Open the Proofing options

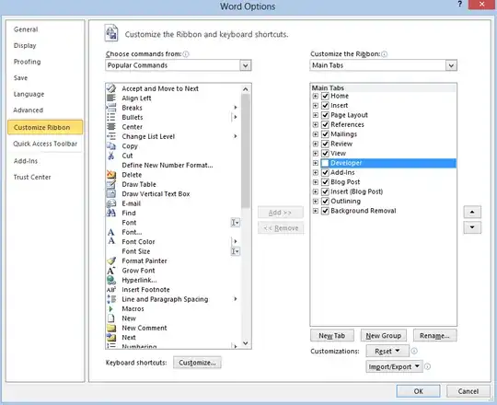click(27, 62)
